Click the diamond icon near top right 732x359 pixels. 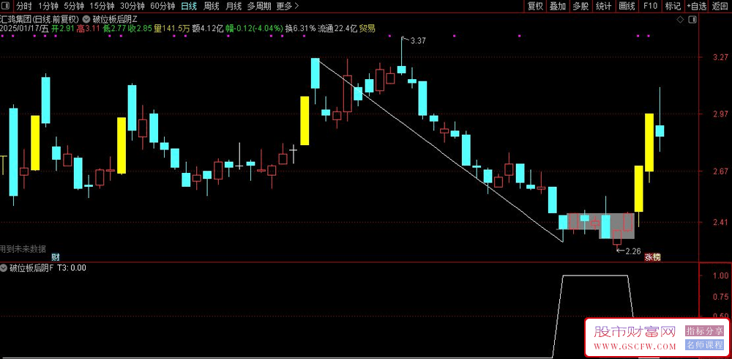point(680,20)
